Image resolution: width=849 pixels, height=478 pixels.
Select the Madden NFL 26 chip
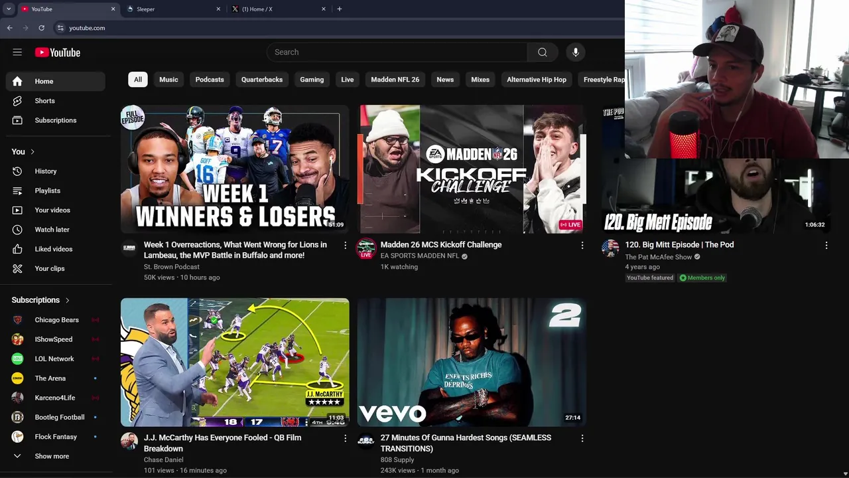point(395,80)
